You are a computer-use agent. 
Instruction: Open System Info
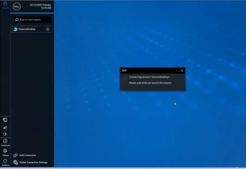tap(5, 141)
